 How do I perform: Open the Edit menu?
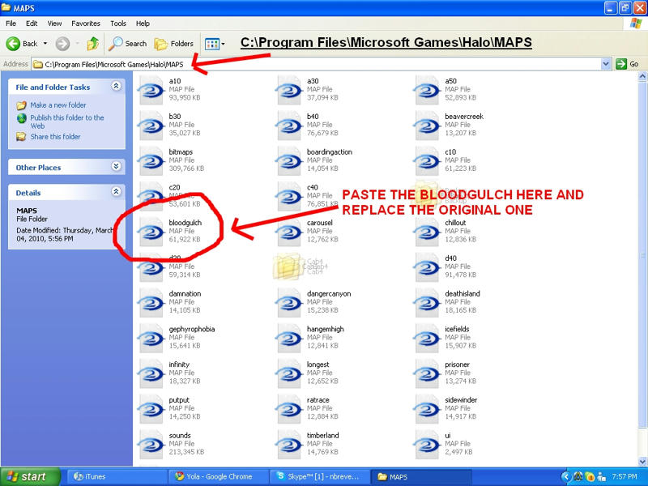(x=32, y=23)
